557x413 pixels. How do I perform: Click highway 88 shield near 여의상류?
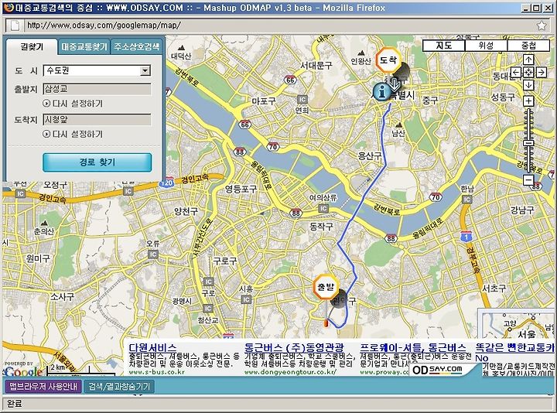(x=296, y=213)
